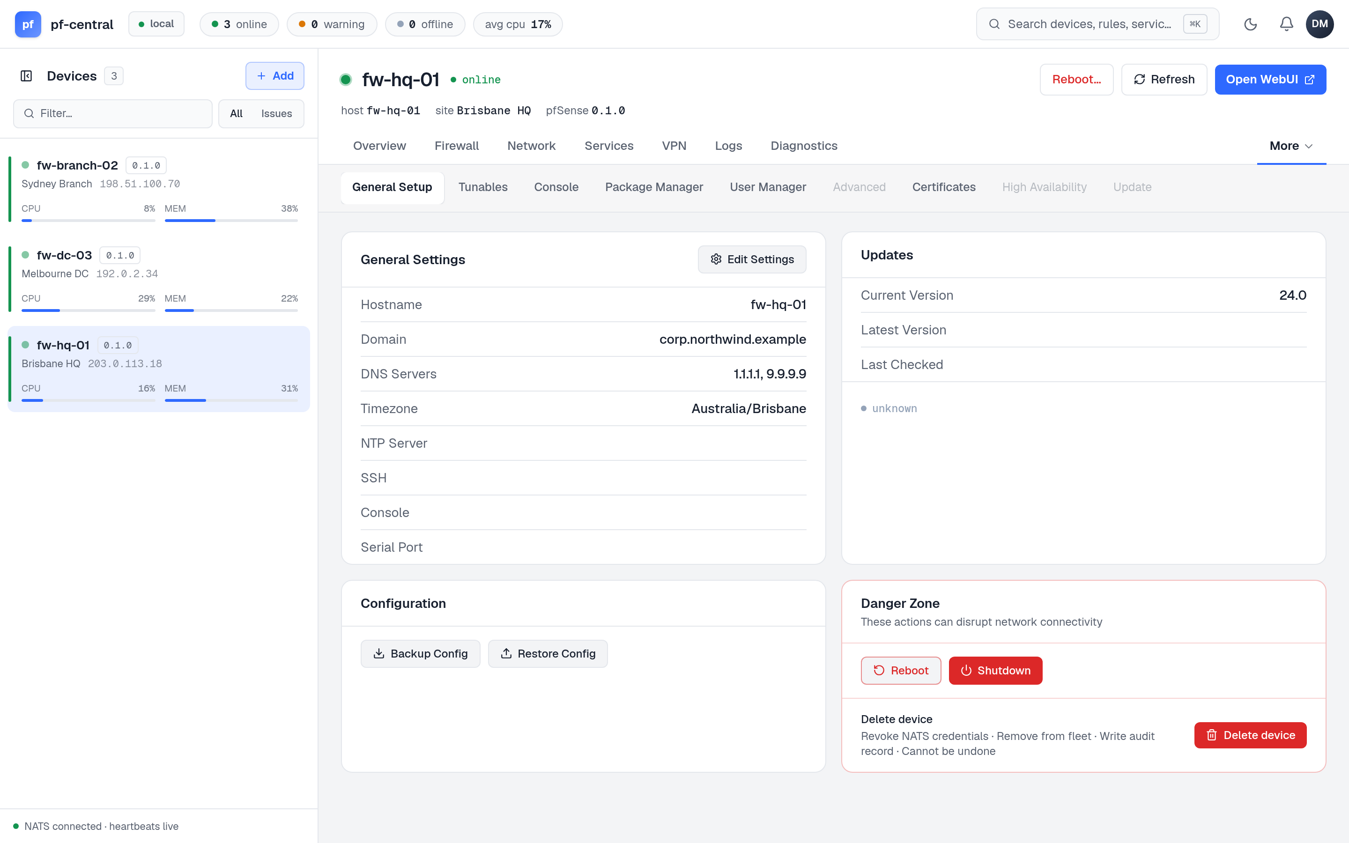Open DM user avatar menu

pyautogui.click(x=1319, y=24)
